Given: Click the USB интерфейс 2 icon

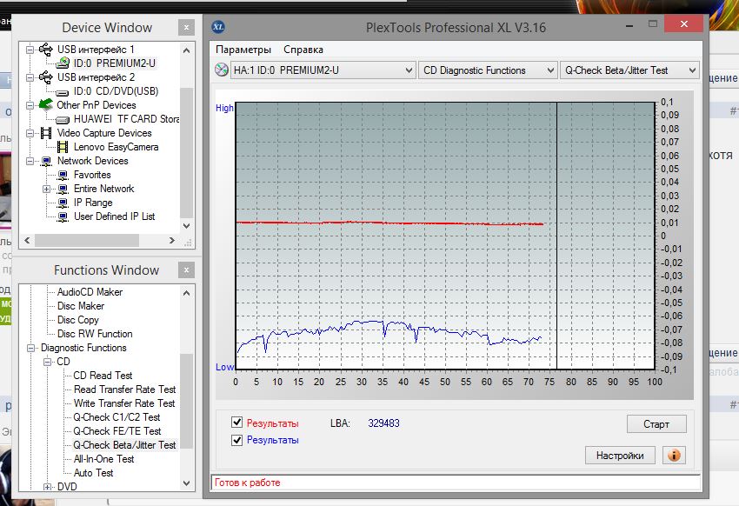Looking at the screenshot, I should pos(46,77).
